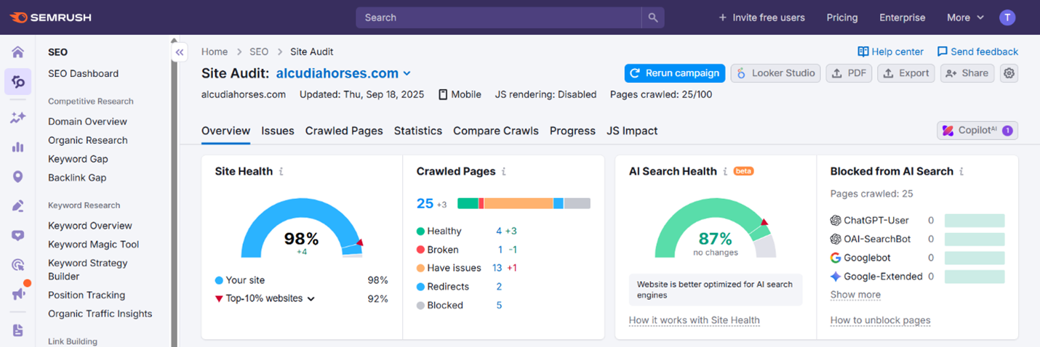This screenshot has width=1040, height=347.
Task: Click inside the Search input field
Action: click(498, 17)
